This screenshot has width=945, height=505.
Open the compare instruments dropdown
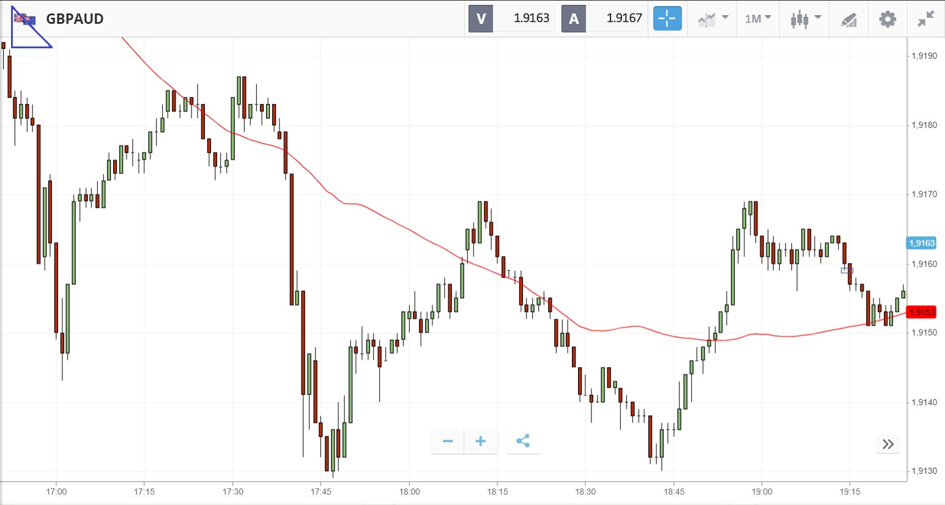tap(713, 18)
